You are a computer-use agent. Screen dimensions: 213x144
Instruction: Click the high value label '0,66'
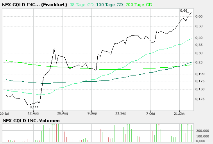184,11
